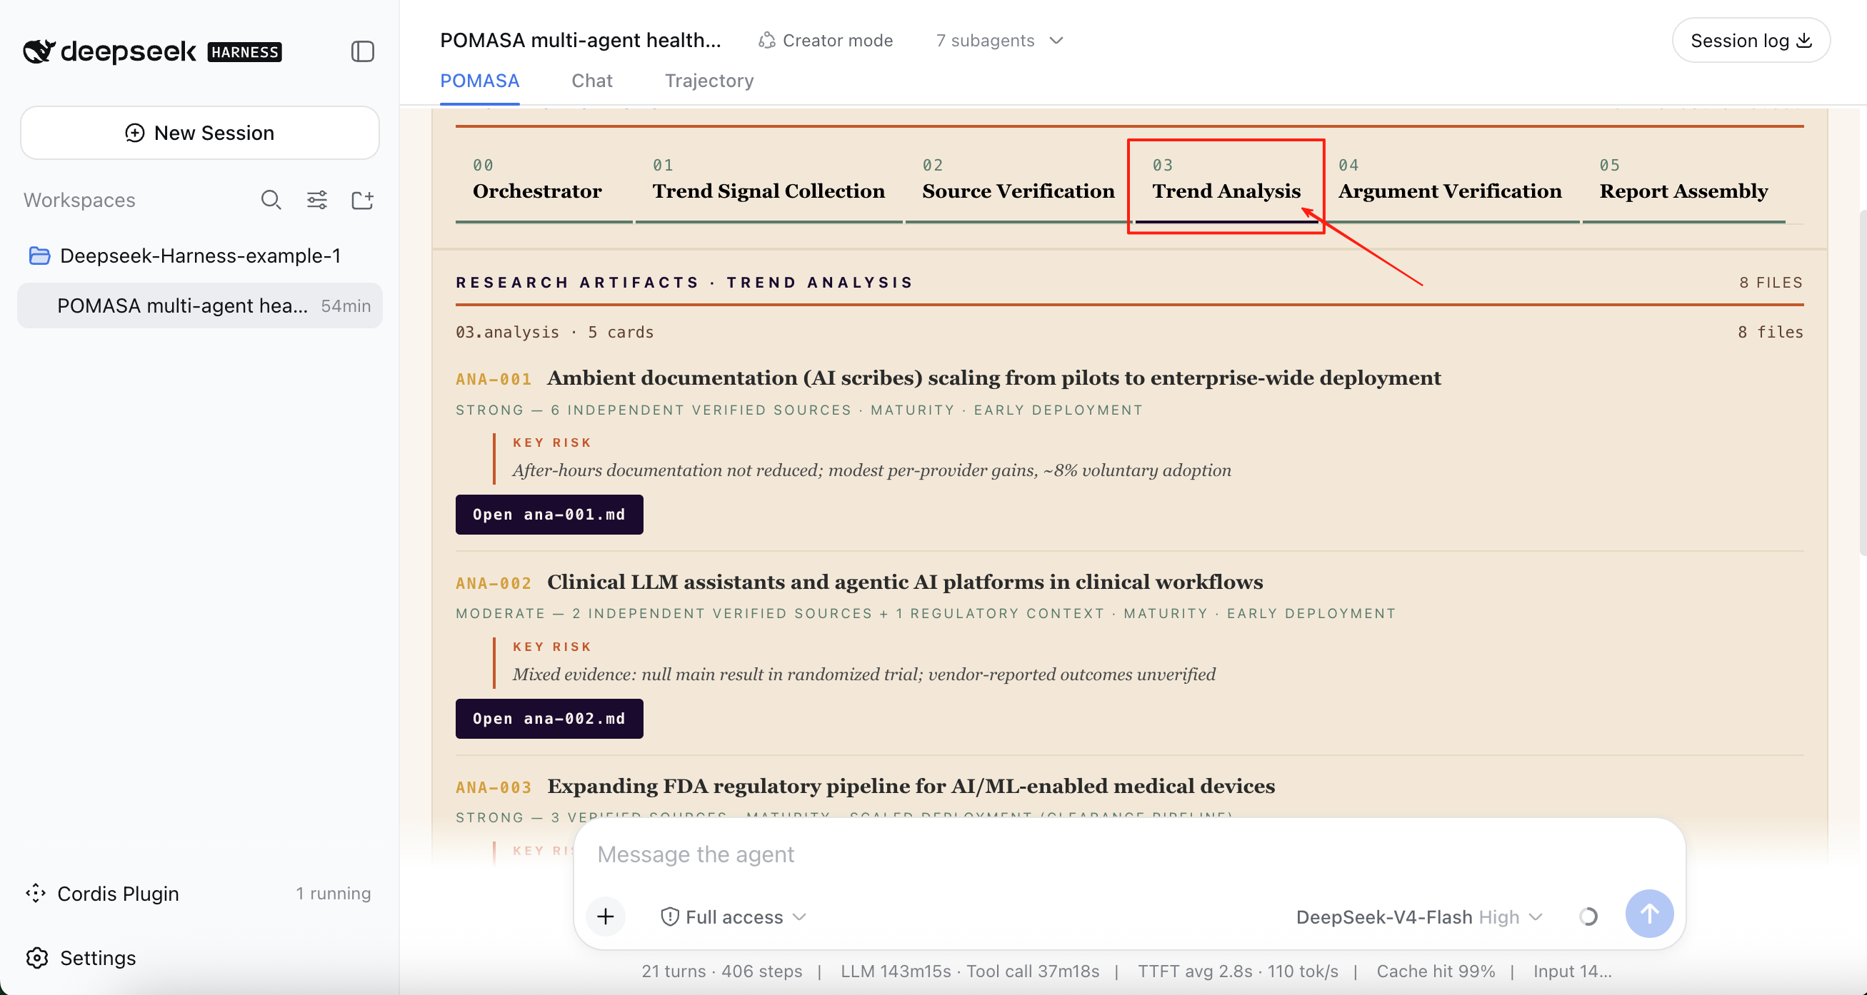Switch to the Trajectory tab
This screenshot has width=1867, height=995.
click(x=709, y=81)
